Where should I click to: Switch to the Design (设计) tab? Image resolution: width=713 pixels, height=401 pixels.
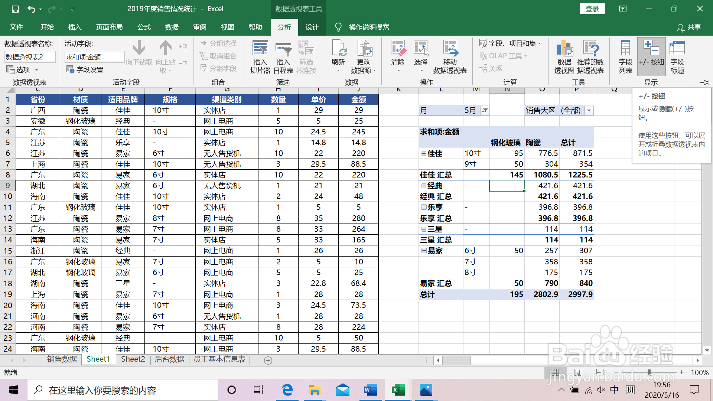point(312,27)
